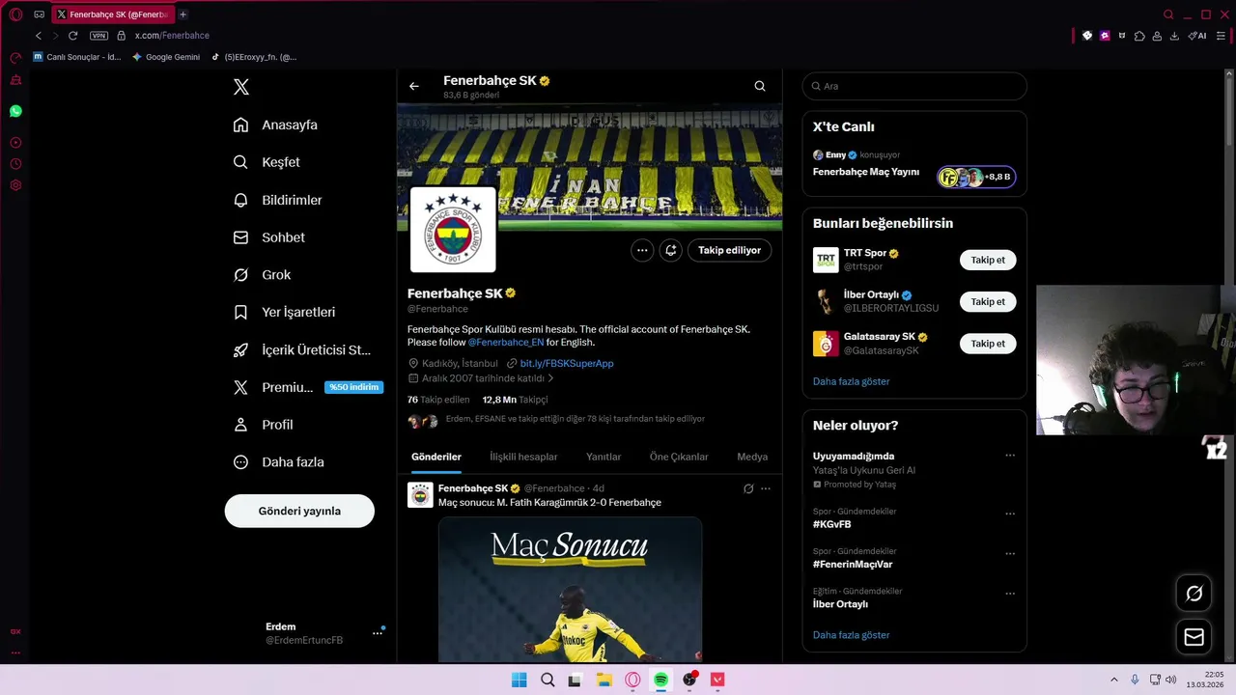
Task: Open Bildirimler notifications
Action: [278, 200]
